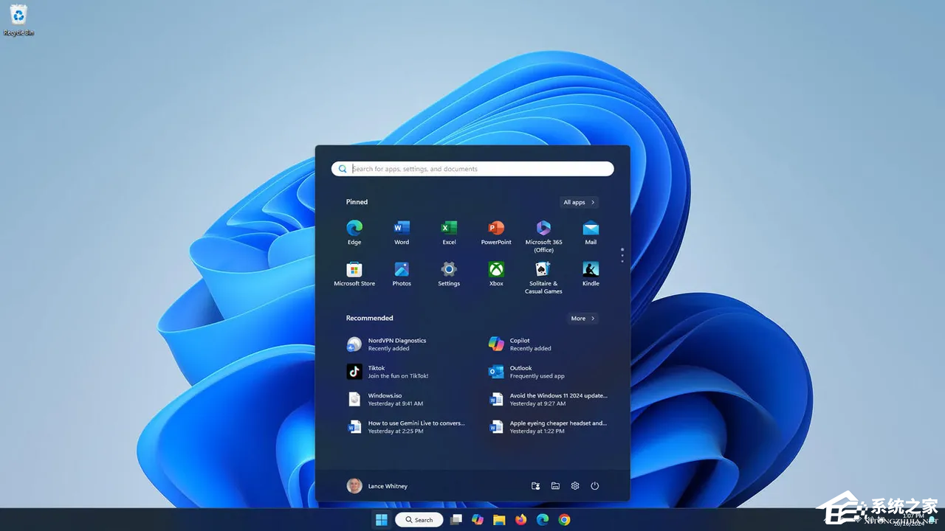Image resolution: width=945 pixels, height=531 pixels.
Task: Launch the Xbox app
Action: [496, 273]
